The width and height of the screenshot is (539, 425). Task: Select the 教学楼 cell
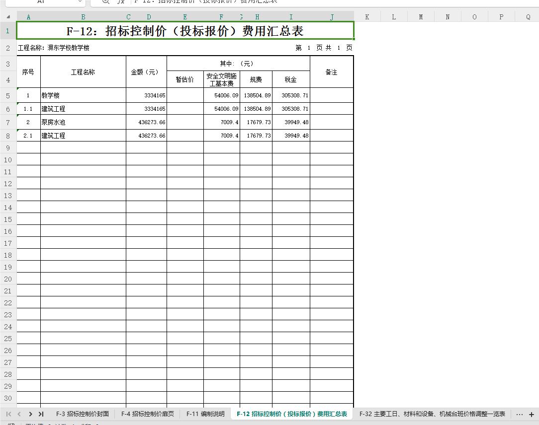pyautogui.click(x=83, y=95)
